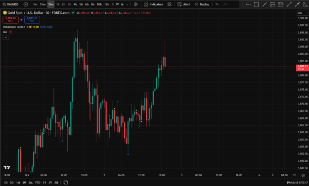Select the 30m timeframe

pos(51,4)
